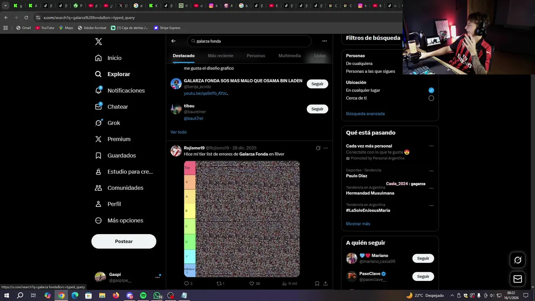Open Grok from sidebar
This screenshot has height=301, width=535.
coord(107,123)
